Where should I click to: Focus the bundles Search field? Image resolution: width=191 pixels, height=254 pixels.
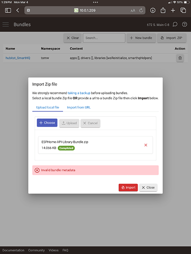point(104,38)
